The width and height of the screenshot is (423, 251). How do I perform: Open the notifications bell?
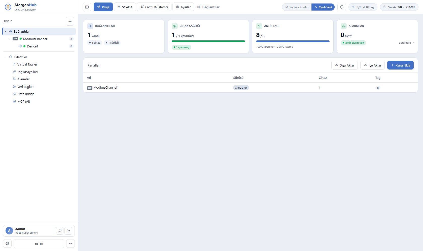click(x=342, y=7)
